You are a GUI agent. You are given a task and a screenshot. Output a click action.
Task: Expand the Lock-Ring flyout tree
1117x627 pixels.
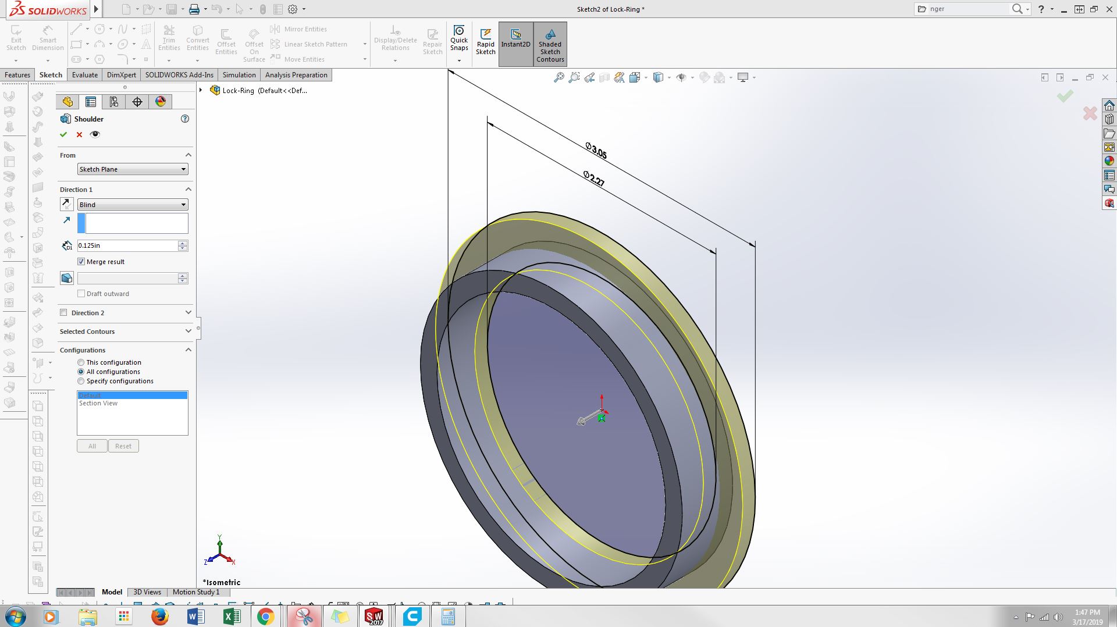[x=201, y=90]
